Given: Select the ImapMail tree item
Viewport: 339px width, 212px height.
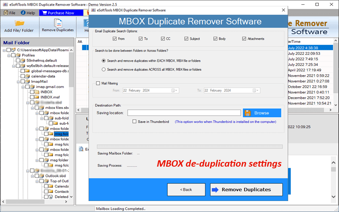Looking at the screenshot, I should pos(39,81).
